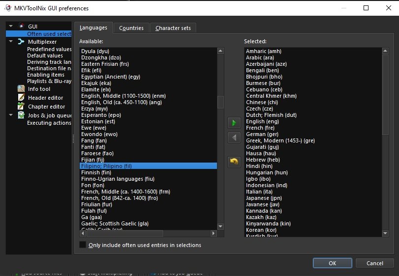Click the Info tool magnifier icon
Screen dimensions: 399x276
pyautogui.click(x=21, y=88)
